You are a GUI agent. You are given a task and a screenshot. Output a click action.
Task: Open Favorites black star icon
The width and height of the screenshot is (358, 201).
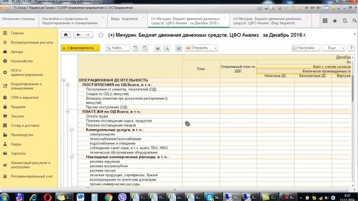point(335,21)
